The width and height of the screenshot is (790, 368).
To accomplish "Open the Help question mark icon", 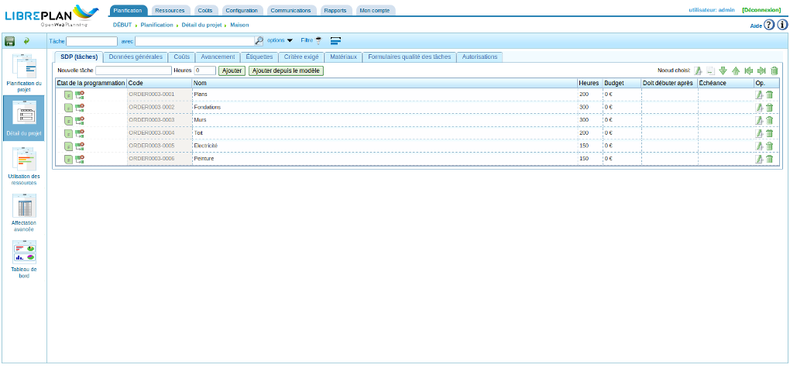I will (x=769, y=25).
